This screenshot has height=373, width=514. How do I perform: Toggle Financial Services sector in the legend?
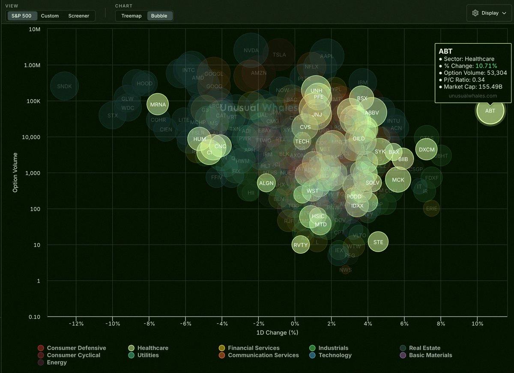tap(249, 348)
